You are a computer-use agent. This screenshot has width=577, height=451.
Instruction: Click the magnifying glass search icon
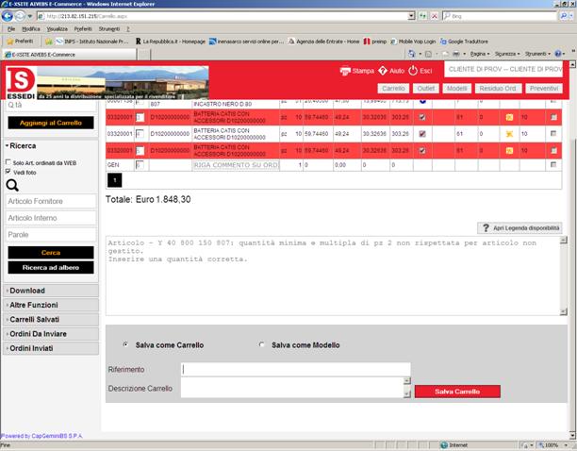pos(12,186)
